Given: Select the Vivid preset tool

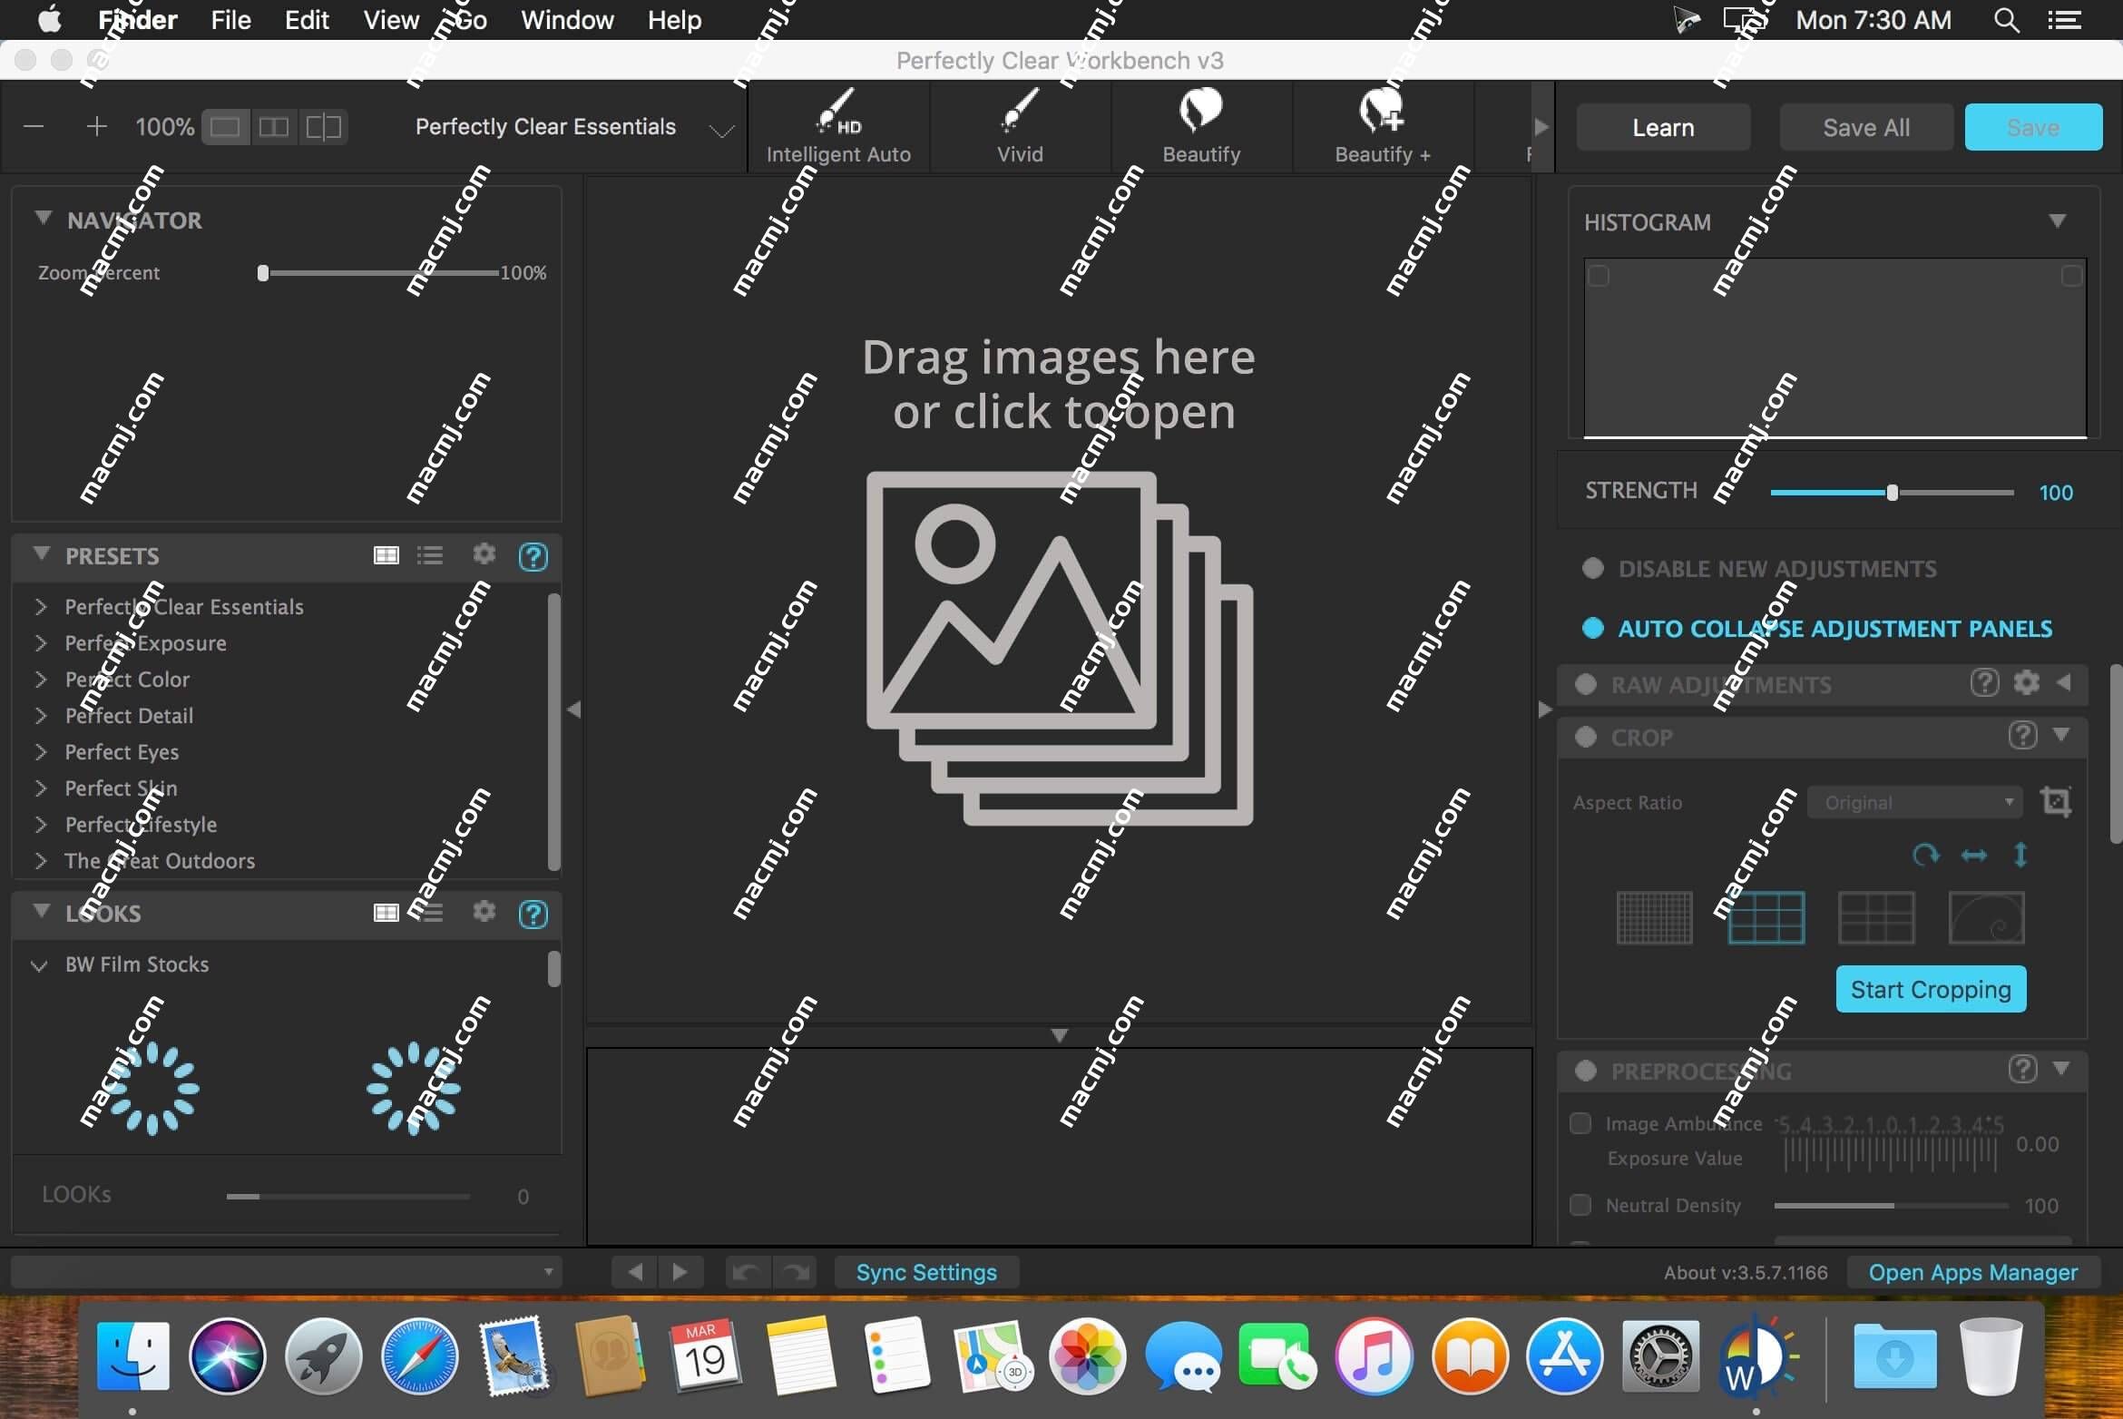Looking at the screenshot, I should (x=1020, y=125).
